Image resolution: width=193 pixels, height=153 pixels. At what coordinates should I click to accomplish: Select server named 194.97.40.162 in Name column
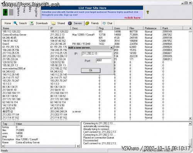10,41
